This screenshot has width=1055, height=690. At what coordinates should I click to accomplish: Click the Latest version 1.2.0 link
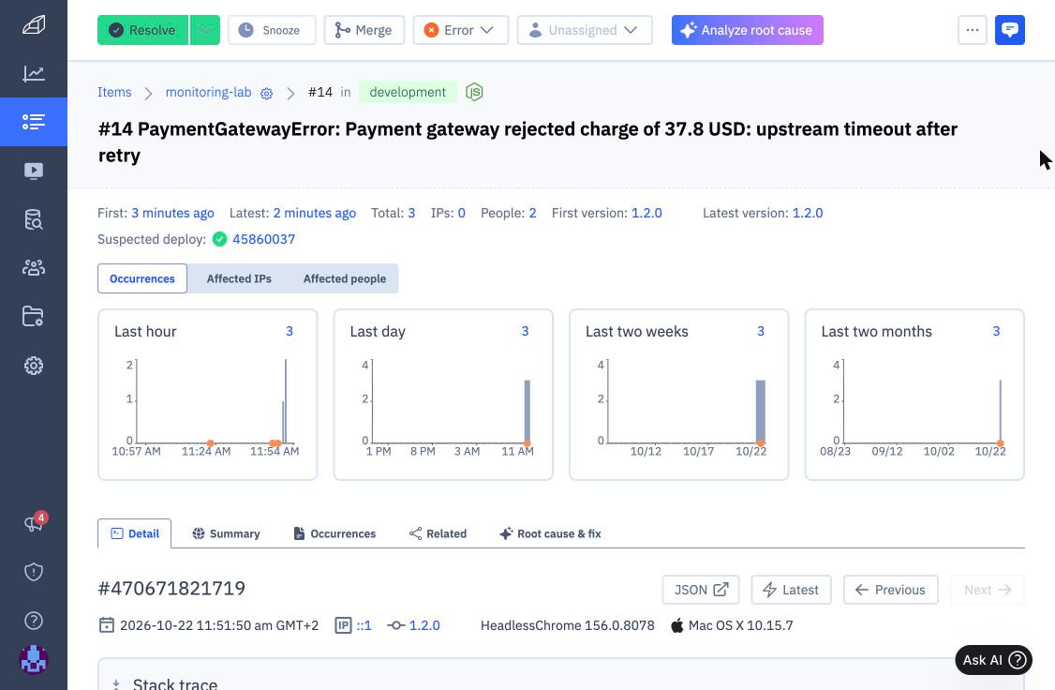808,214
